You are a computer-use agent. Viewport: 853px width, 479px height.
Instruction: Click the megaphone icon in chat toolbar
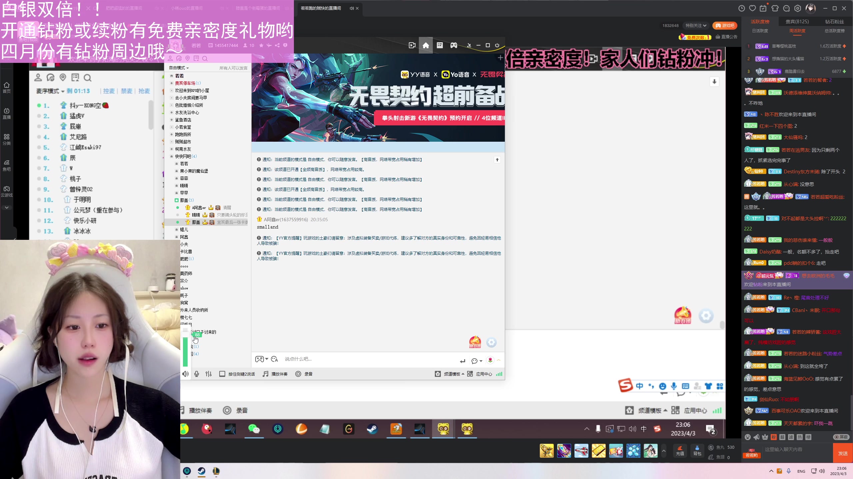[x=756, y=437]
